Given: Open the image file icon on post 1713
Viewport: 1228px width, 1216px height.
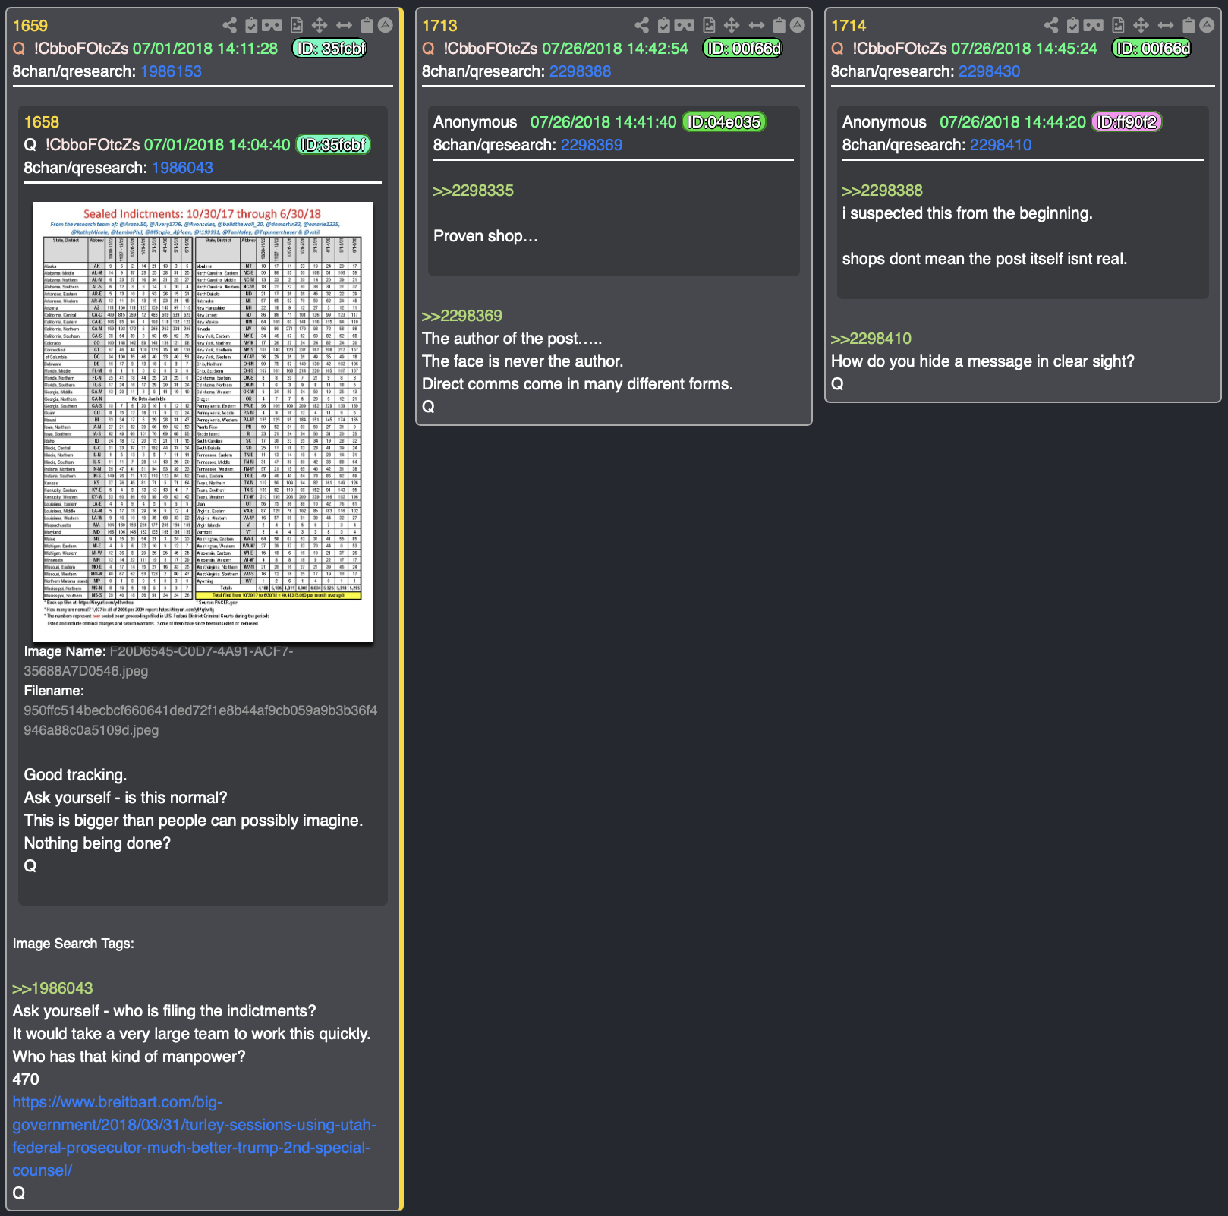Looking at the screenshot, I should coord(709,25).
